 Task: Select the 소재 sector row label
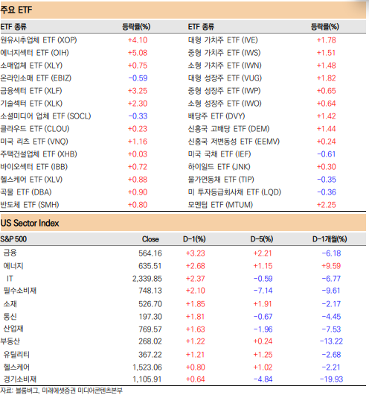point(10,304)
